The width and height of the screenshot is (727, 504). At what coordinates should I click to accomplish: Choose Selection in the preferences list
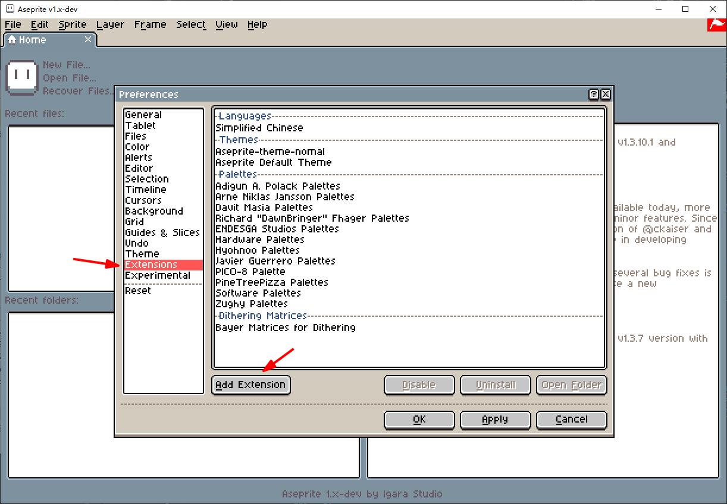(x=164, y=179)
